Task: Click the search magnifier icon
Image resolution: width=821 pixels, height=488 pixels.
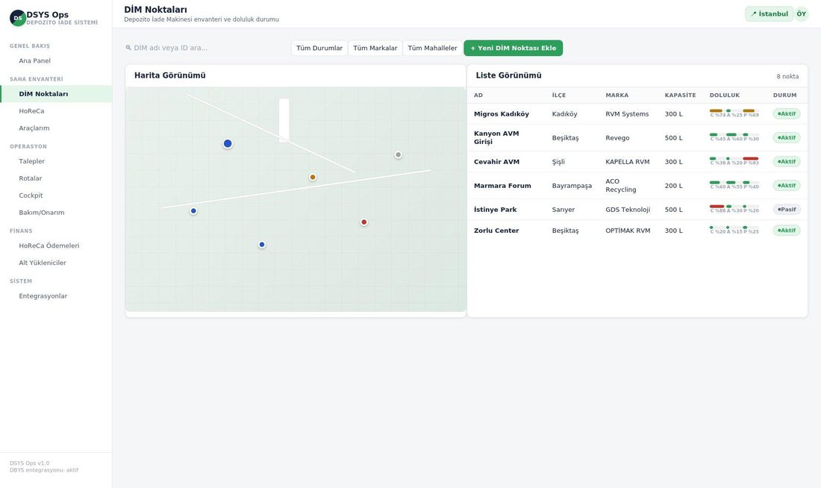Action: (x=128, y=48)
